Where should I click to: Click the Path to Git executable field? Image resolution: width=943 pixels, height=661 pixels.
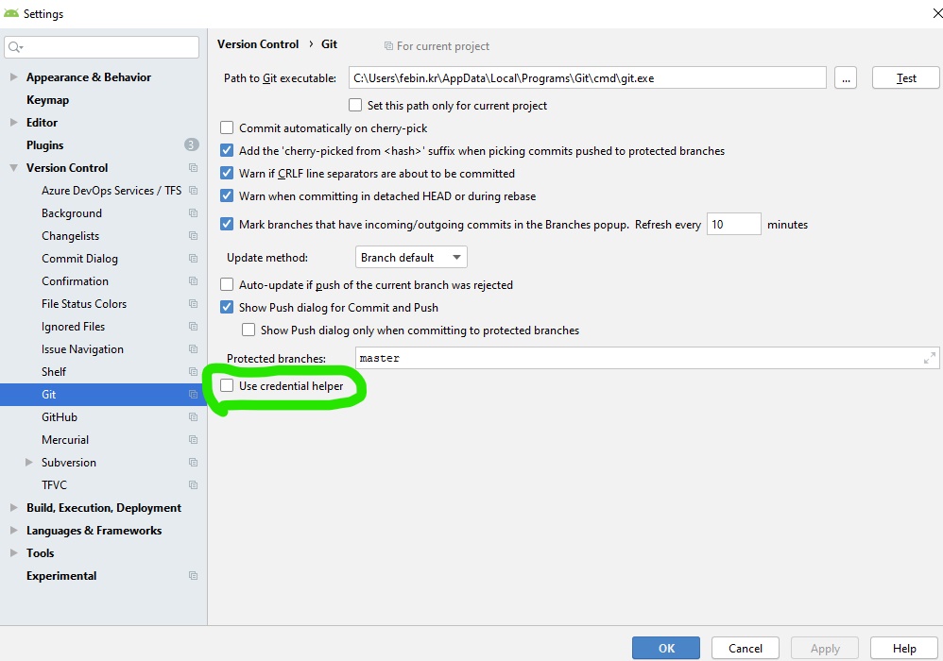587,78
